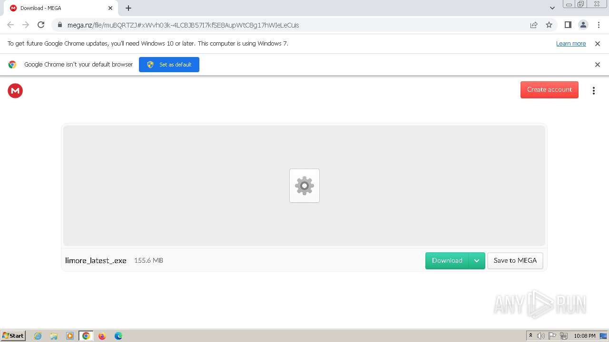The height and width of the screenshot is (342, 609).
Task: Open the MEGA three-dot menu
Action: point(594,91)
